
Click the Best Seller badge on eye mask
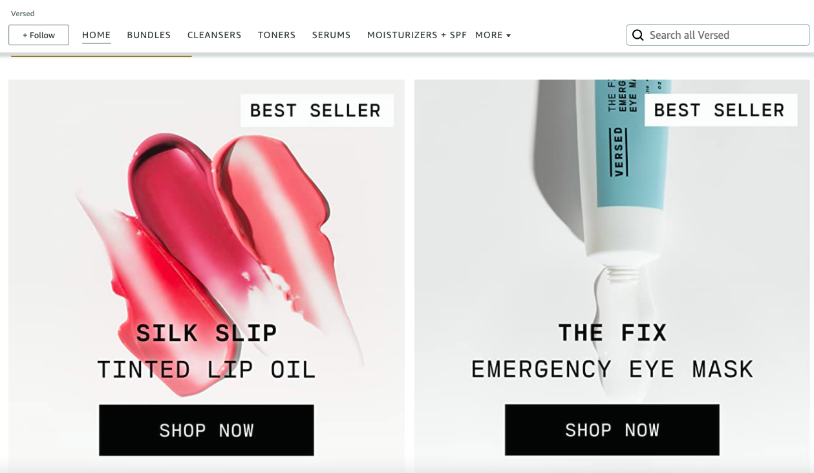720,110
